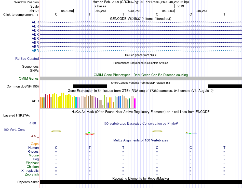Click the 100 Vert. Cons track label

click(x=14, y=129)
